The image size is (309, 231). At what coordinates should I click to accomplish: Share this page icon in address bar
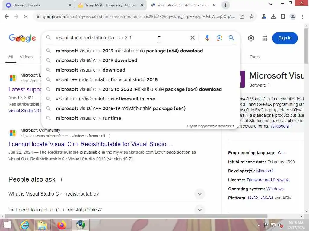[x=242, y=17]
